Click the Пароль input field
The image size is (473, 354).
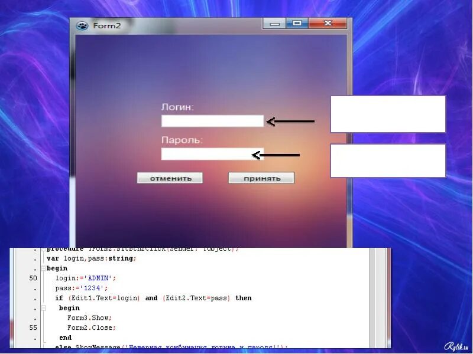click(212, 154)
